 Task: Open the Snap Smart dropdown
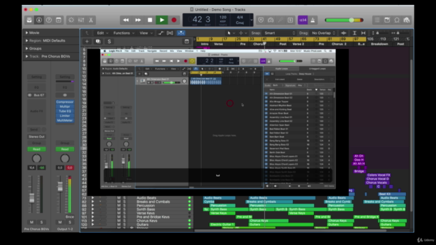[279, 33]
